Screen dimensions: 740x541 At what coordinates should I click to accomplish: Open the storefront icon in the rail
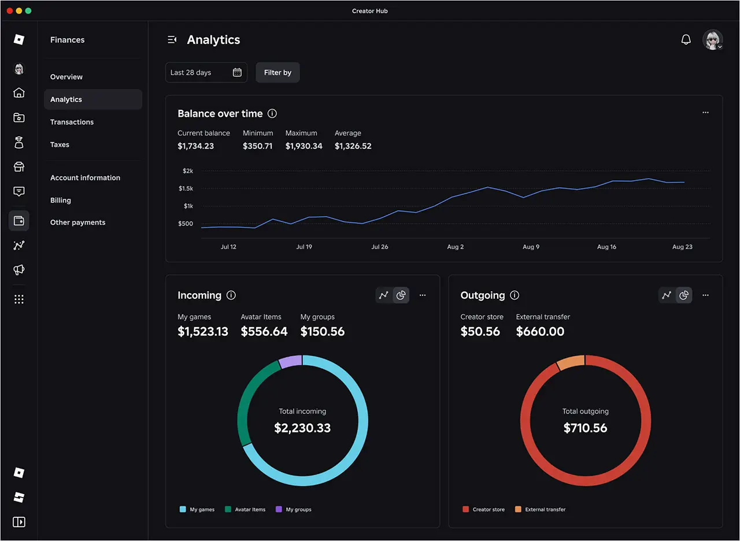[19, 167]
